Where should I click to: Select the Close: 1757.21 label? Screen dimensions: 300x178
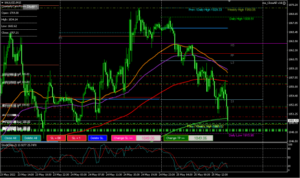tap(10, 33)
